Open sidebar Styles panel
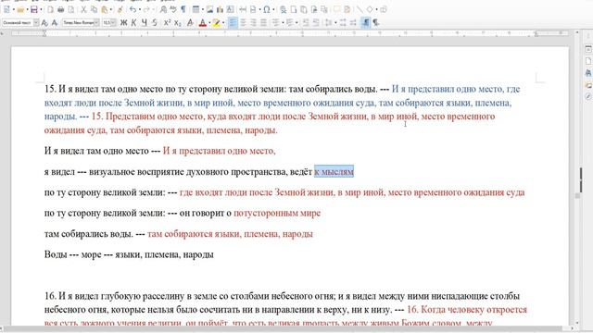593x333 pixels. coord(588,72)
